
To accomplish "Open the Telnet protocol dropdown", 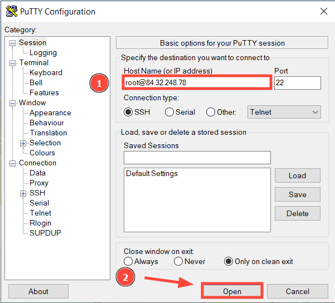I will coord(284,112).
